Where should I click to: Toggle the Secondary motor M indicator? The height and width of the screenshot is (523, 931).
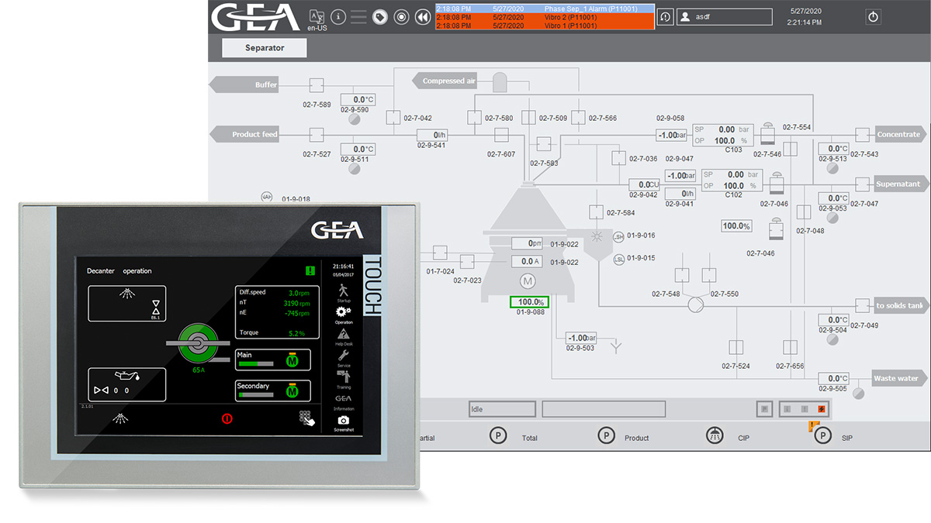292,391
